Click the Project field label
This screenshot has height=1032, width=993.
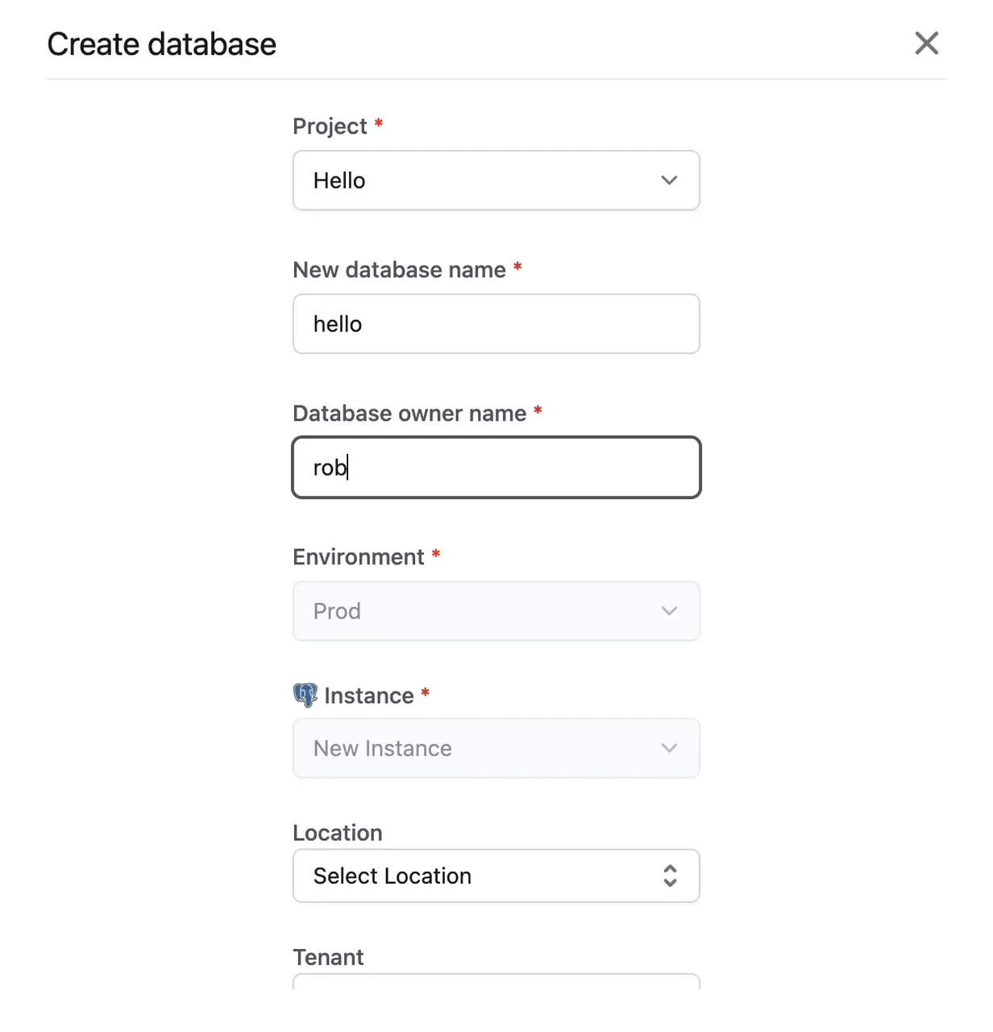330,127
